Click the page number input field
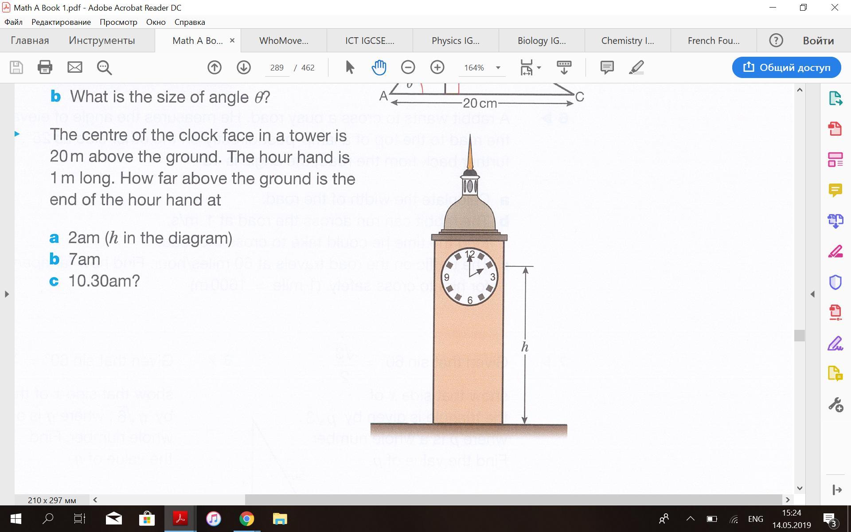 click(277, 68)
